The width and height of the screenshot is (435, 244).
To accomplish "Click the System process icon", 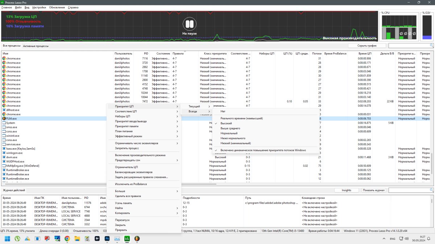I will point(4,123).
